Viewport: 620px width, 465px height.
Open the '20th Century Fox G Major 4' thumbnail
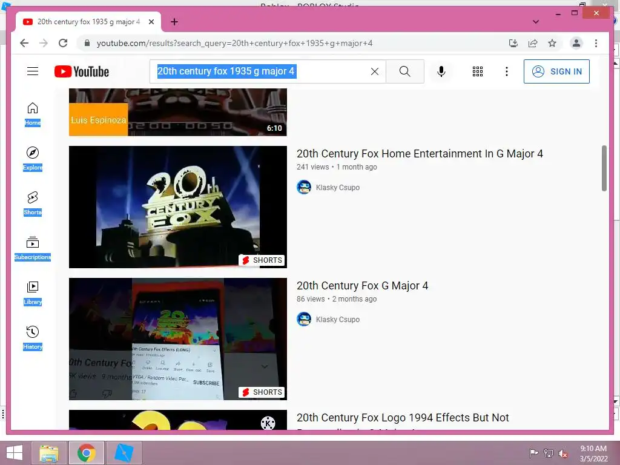pos(178,339)
